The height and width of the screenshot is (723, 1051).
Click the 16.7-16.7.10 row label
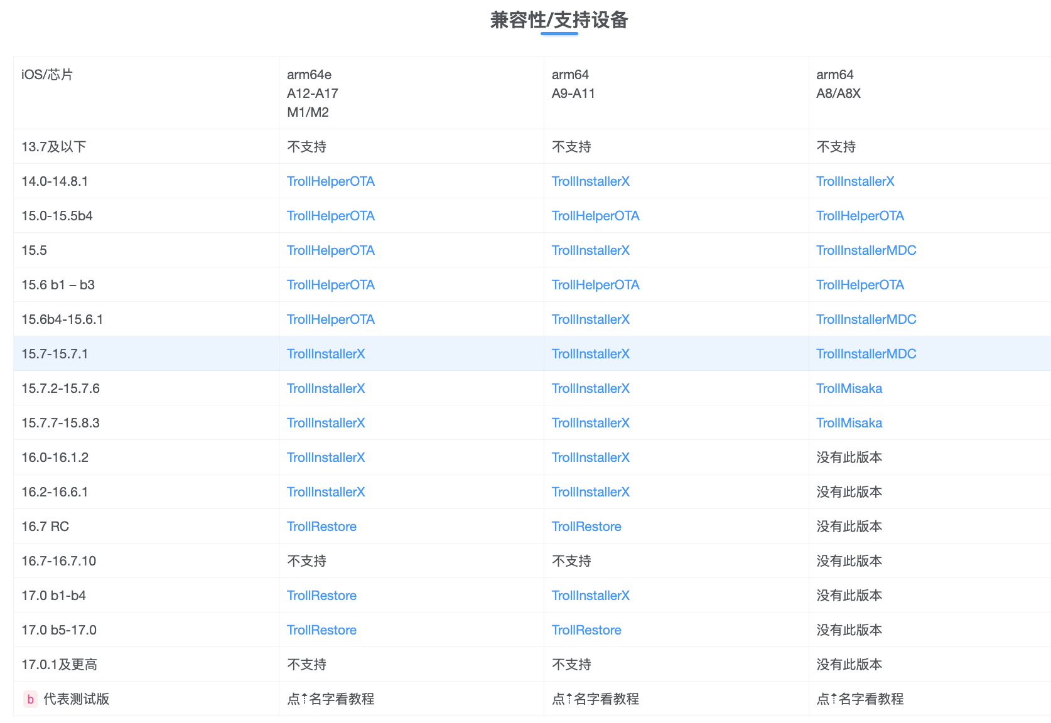point(59,561)
